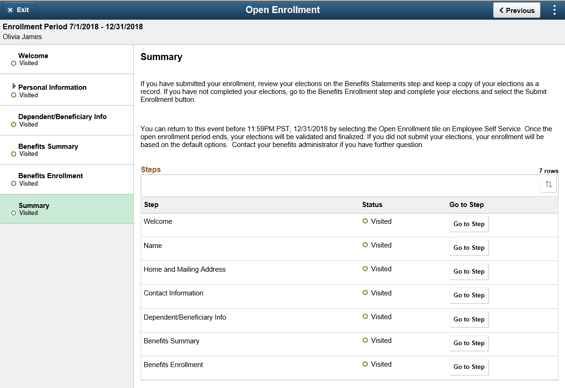Click the Visited indicator for Dependent/Beneficiary Info

point(14,125)
